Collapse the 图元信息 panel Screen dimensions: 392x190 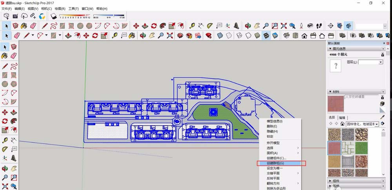click(x=330, y=49)
